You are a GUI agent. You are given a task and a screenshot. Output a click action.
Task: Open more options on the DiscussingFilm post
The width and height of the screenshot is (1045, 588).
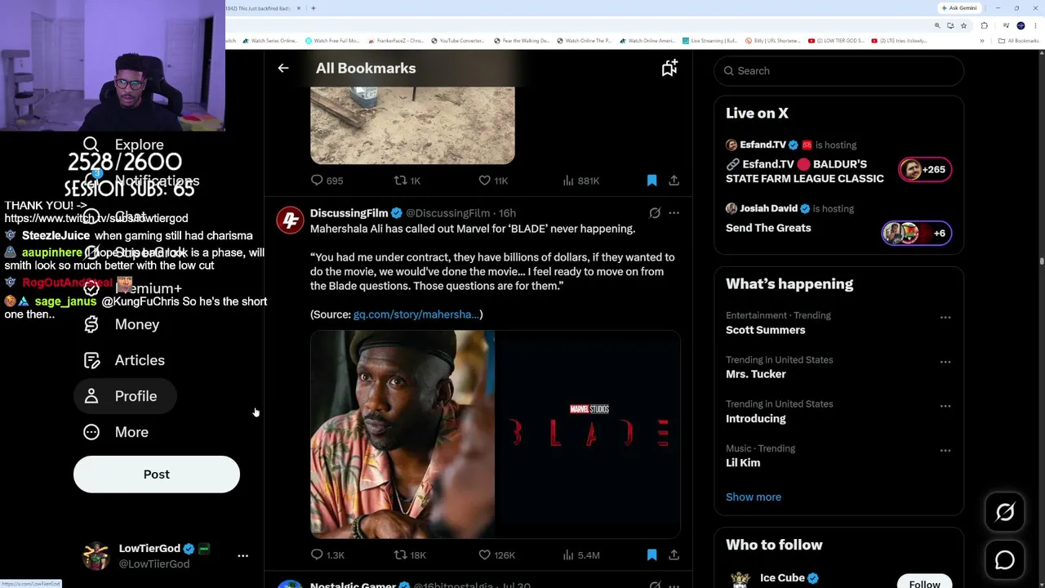674,213
